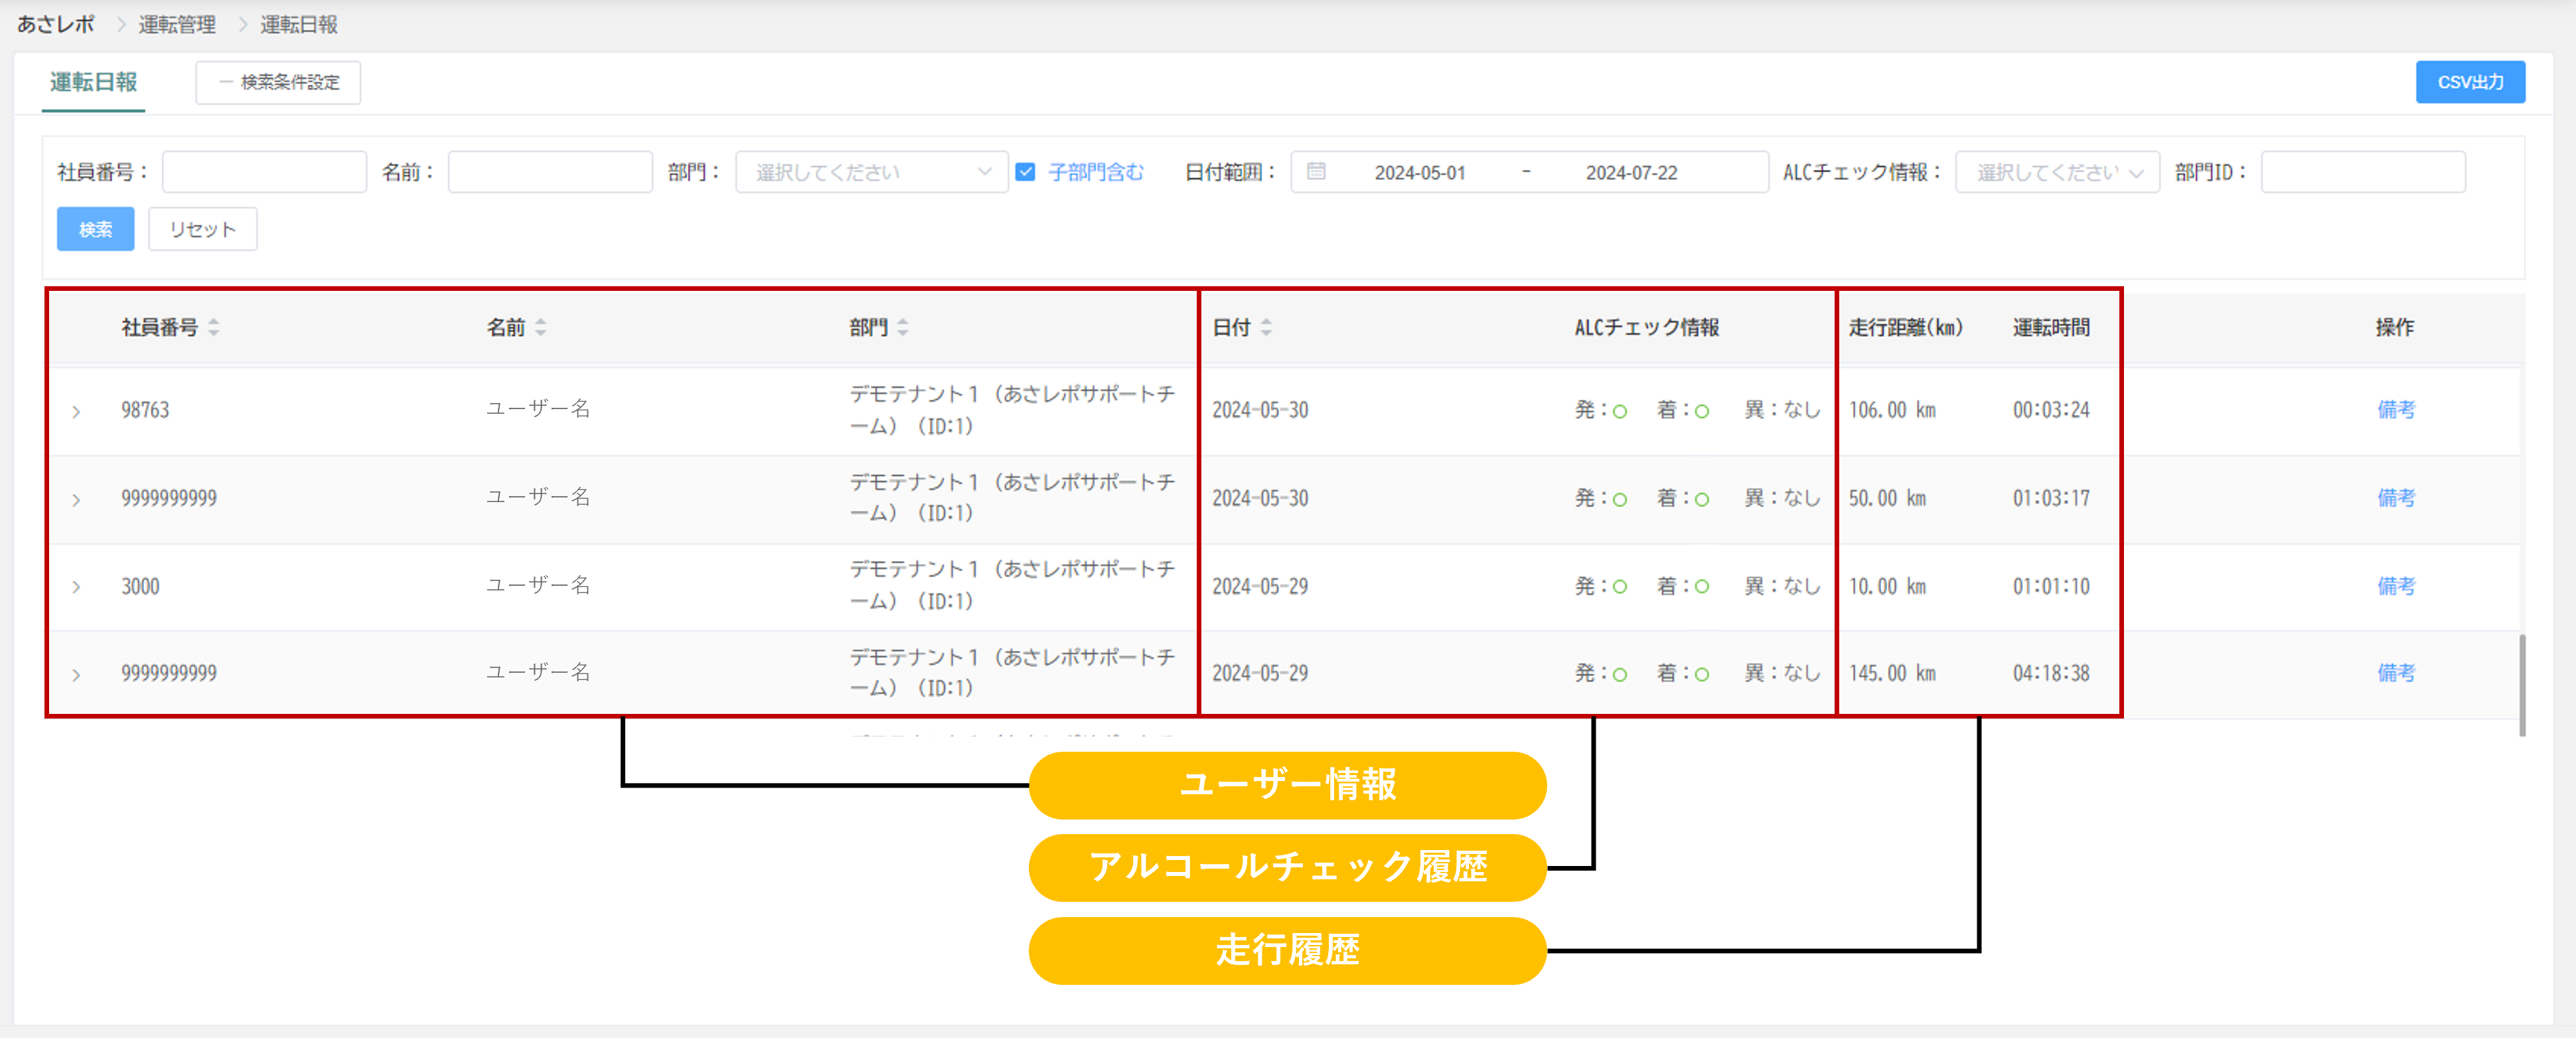2576x1038 pixels.
Task: Expand row for employee 98763
Action: point(77,411)
